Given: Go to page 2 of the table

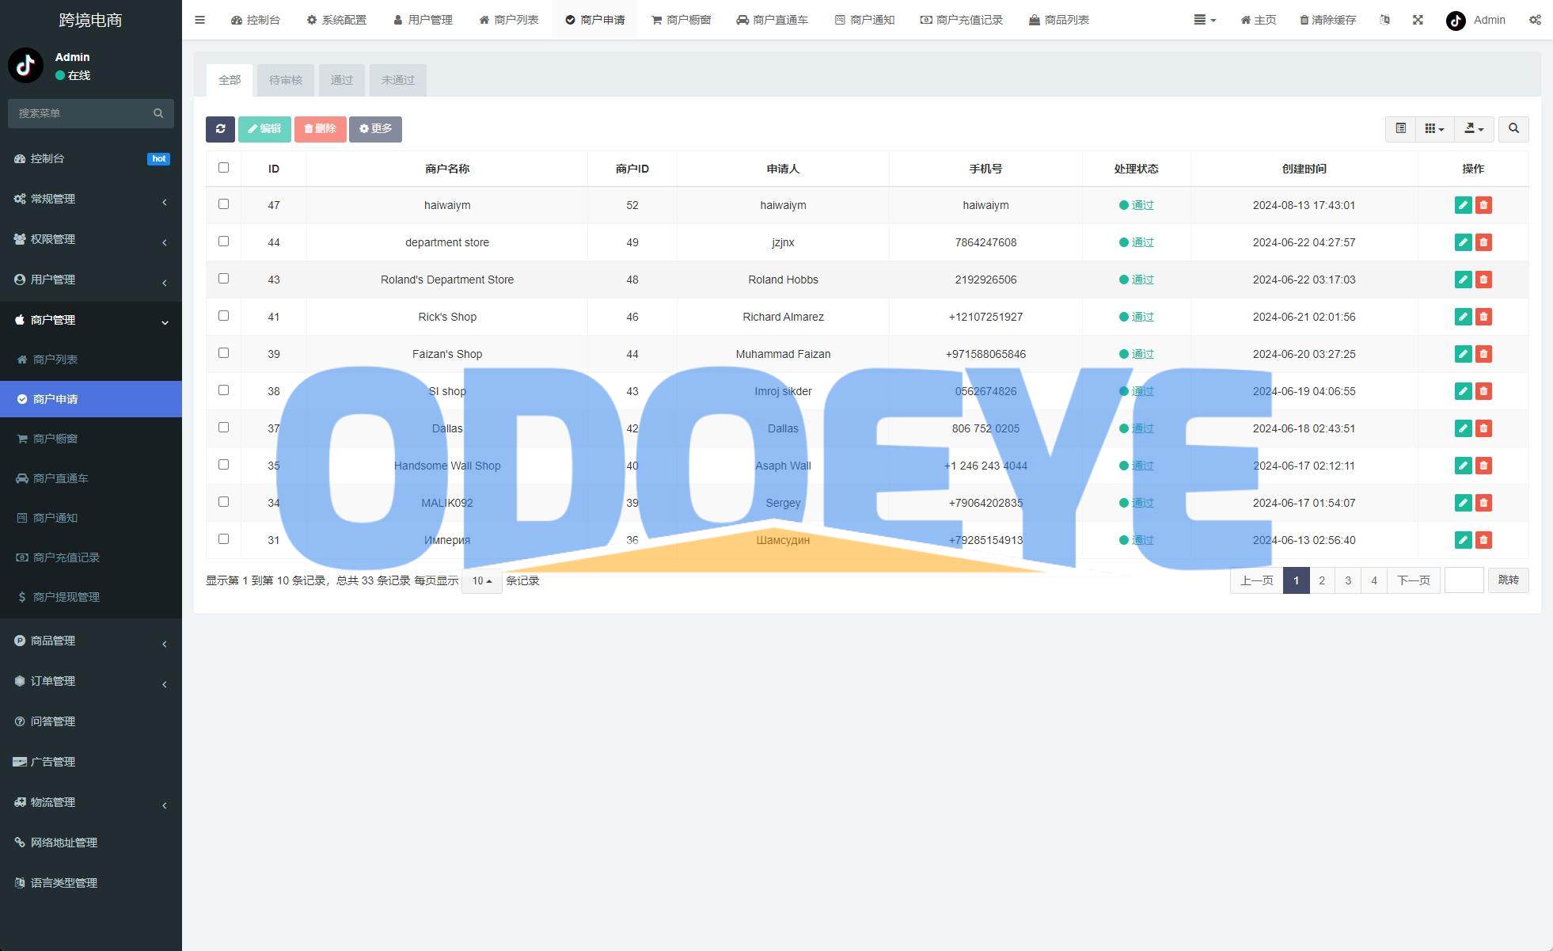Looking at the screenshot, I should 1322,580.
